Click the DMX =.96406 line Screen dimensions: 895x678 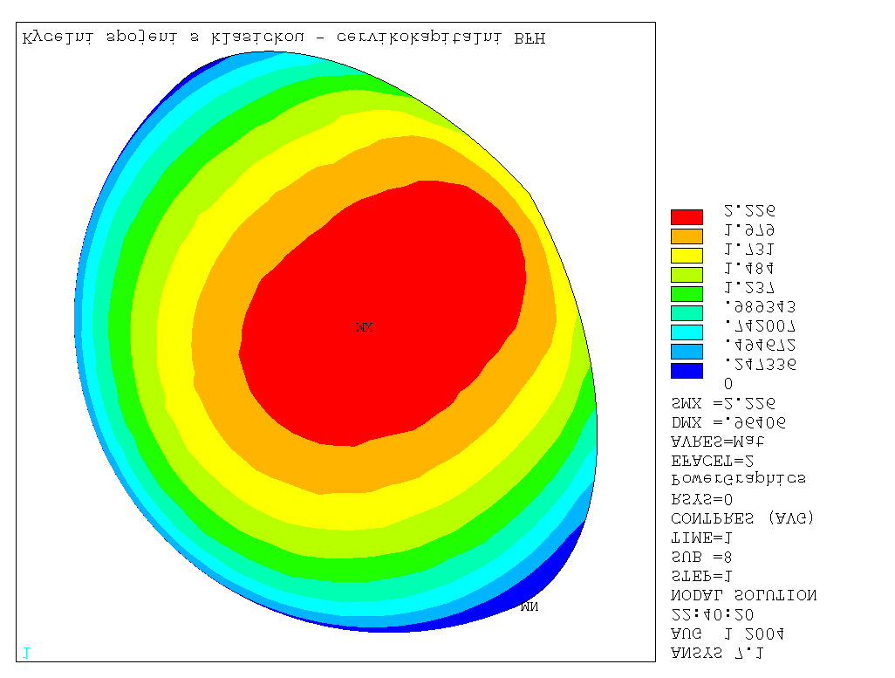tap(728, 422)
